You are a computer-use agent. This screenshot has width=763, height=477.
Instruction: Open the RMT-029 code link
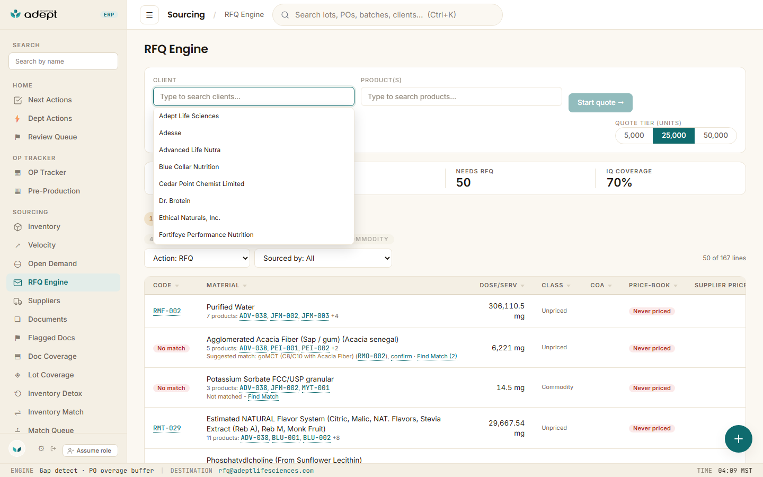tap(167, 428)
